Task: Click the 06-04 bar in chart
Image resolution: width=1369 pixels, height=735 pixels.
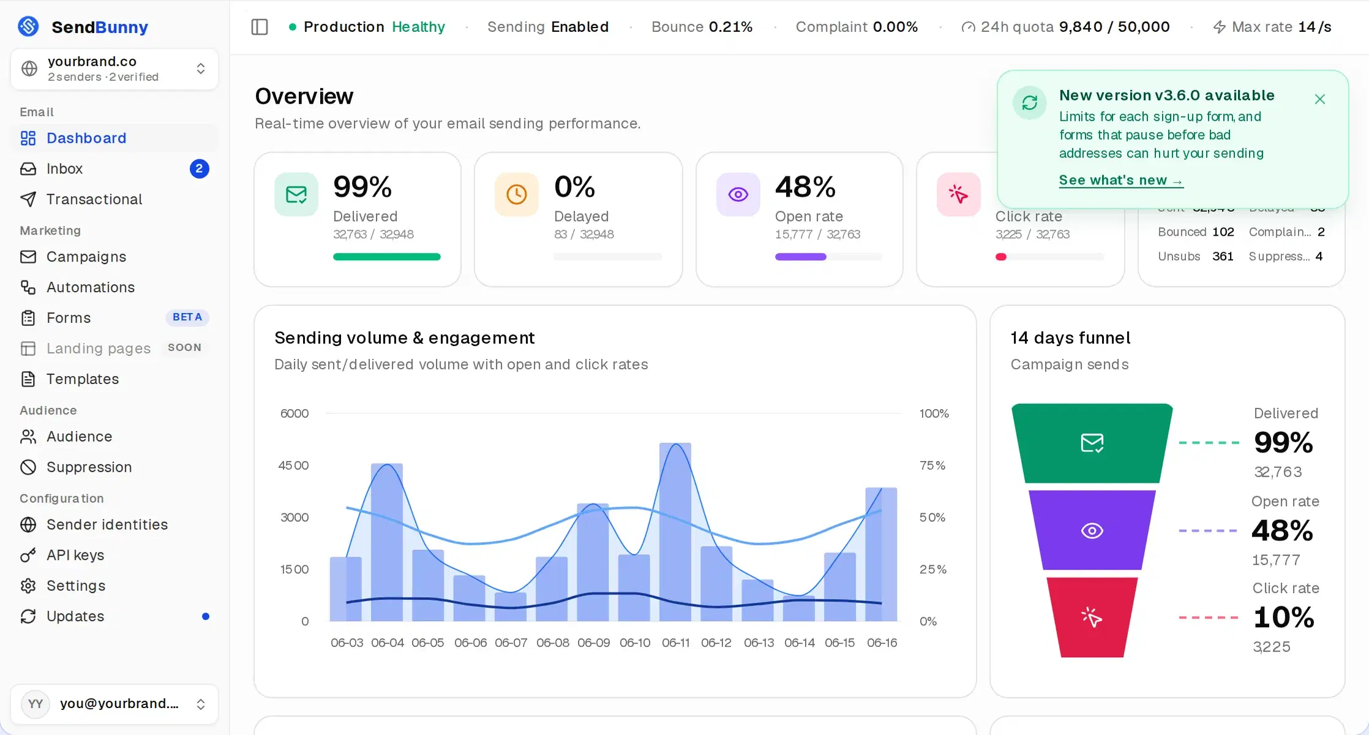Action: [x=387, y=542]
